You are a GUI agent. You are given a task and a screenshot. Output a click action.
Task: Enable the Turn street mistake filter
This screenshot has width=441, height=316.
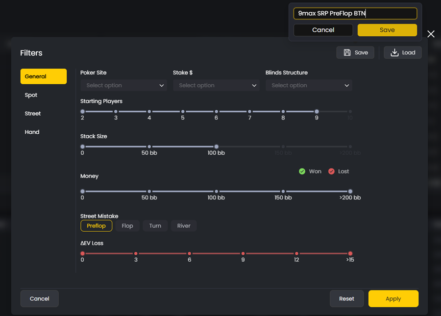point(155,226)
